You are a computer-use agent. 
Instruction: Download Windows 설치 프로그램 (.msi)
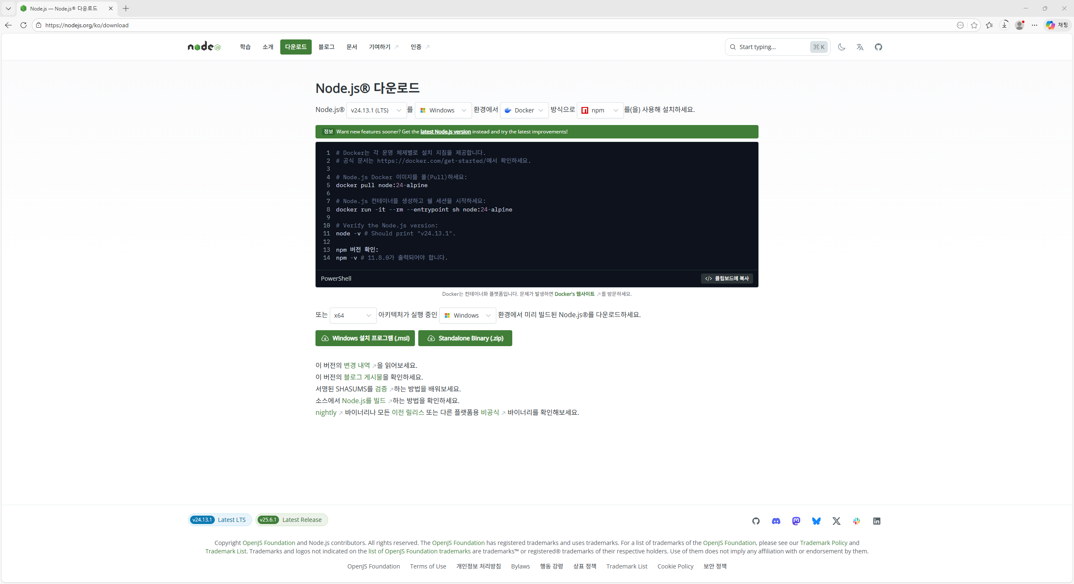point(365,338)
